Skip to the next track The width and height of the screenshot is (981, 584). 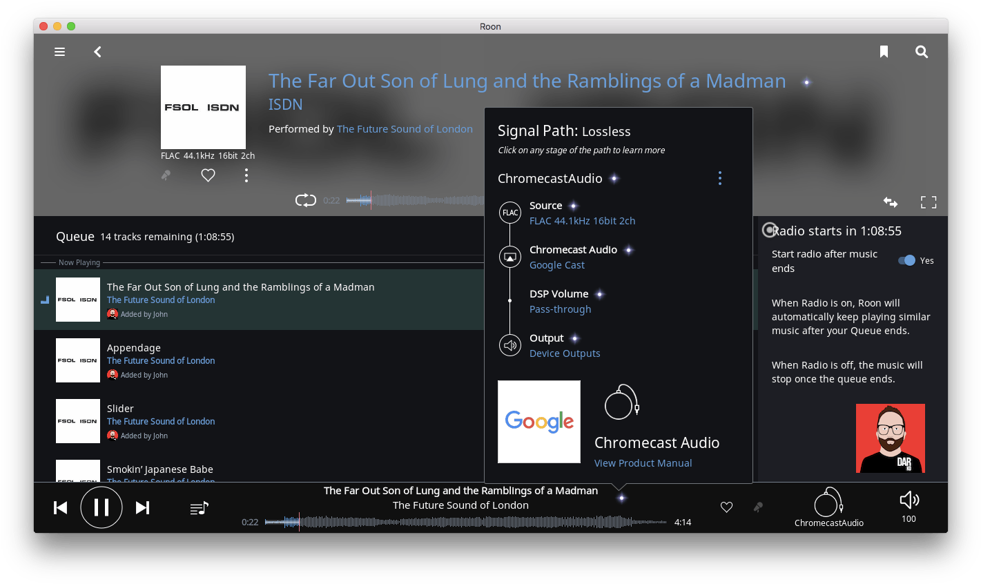[143, 507]
